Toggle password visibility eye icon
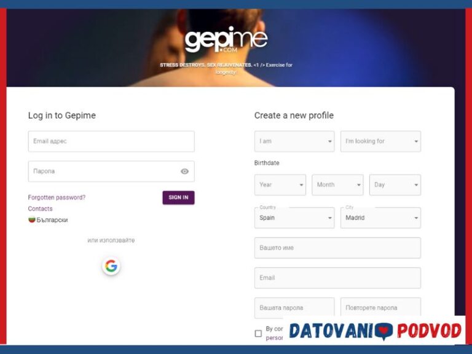The image size is (472, 354). coord(184,171)
